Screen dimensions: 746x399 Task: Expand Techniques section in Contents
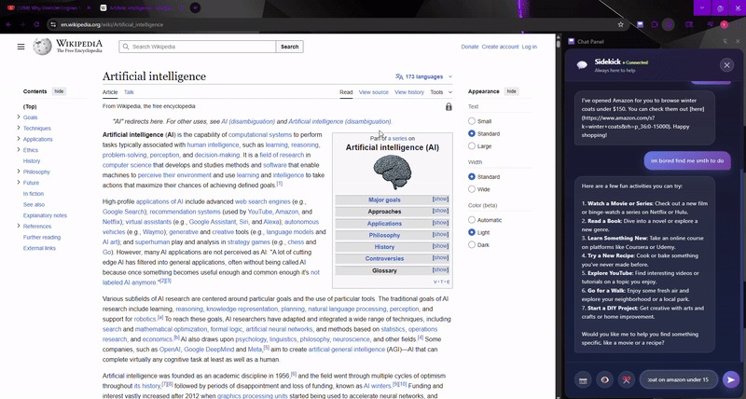pos(19,128)
